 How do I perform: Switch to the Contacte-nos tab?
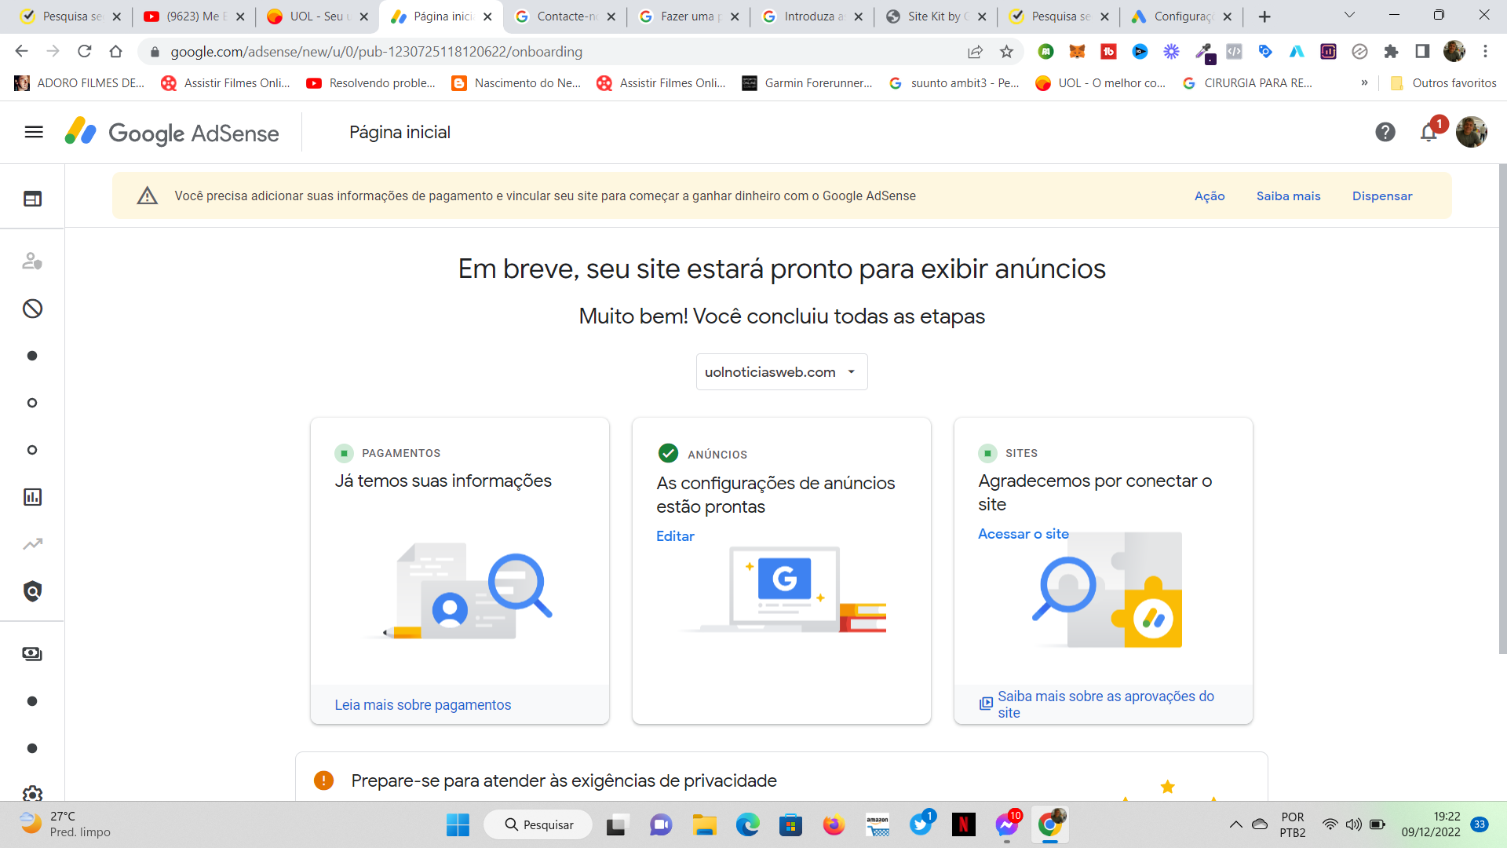[565, 16]
